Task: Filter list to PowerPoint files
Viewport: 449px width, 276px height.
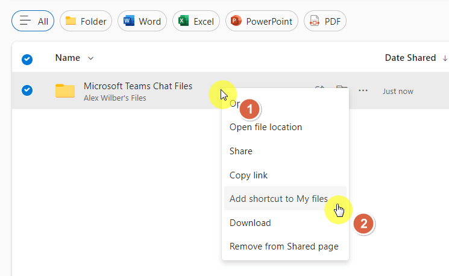Action: (x=262, y=21)
